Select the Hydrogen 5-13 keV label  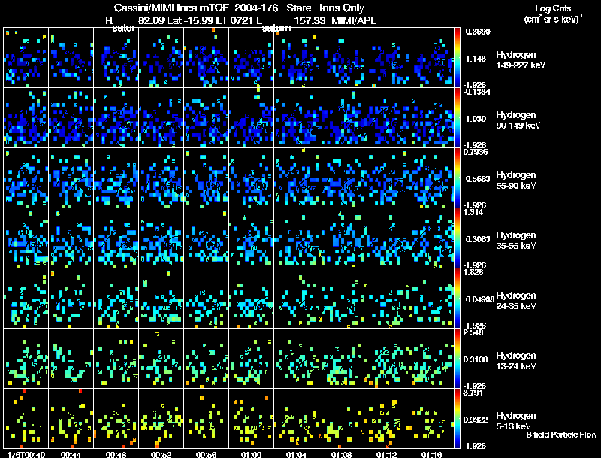[516, 421]
